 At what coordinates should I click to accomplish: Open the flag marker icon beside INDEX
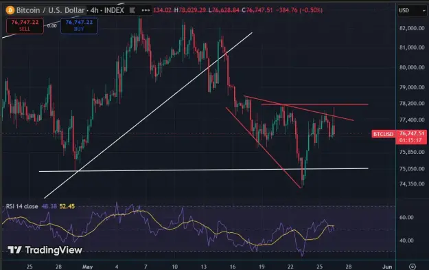[132, 10]
